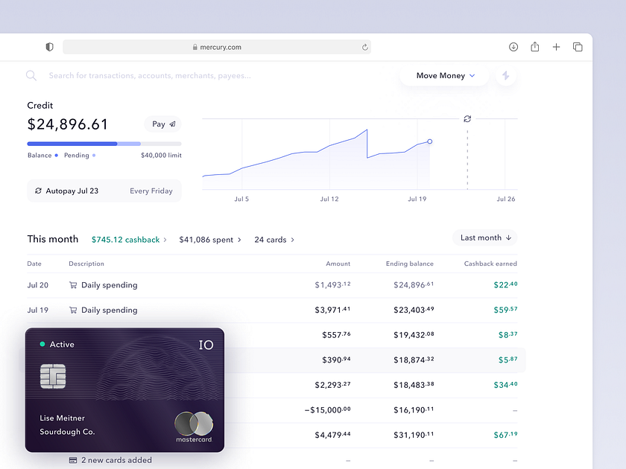Open the $745.12 cashback details
This screenshot has height=469, width=626.
point(125,240)
